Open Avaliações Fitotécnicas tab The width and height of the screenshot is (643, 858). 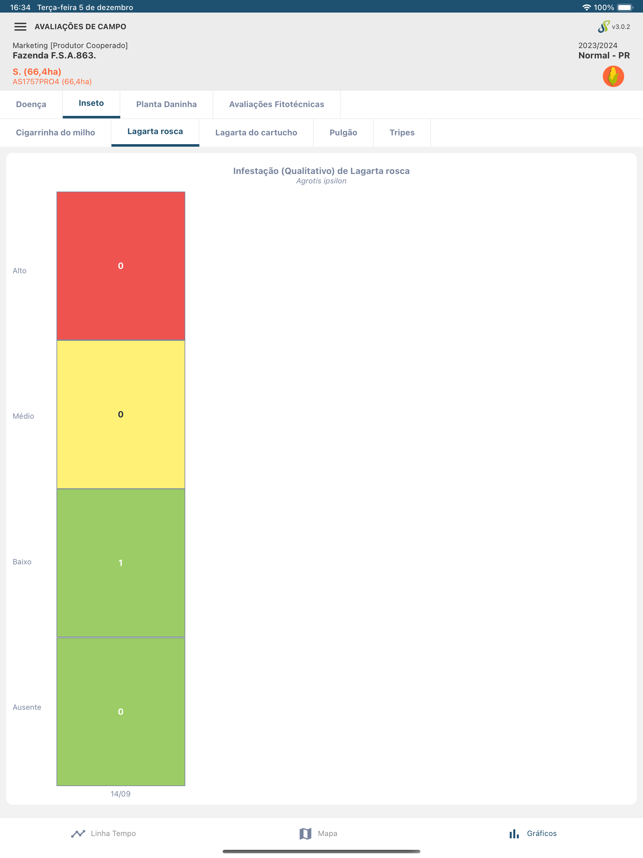[x=277, y=104]
